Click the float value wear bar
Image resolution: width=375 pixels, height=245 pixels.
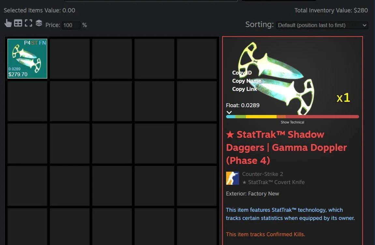coord(292,116)
